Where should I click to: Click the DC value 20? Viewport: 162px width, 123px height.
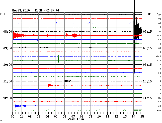(160, 15)
